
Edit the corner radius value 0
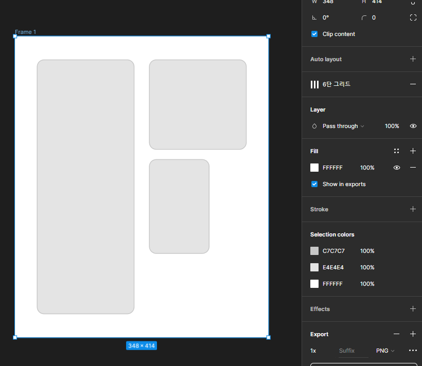[x=374, y=18]
